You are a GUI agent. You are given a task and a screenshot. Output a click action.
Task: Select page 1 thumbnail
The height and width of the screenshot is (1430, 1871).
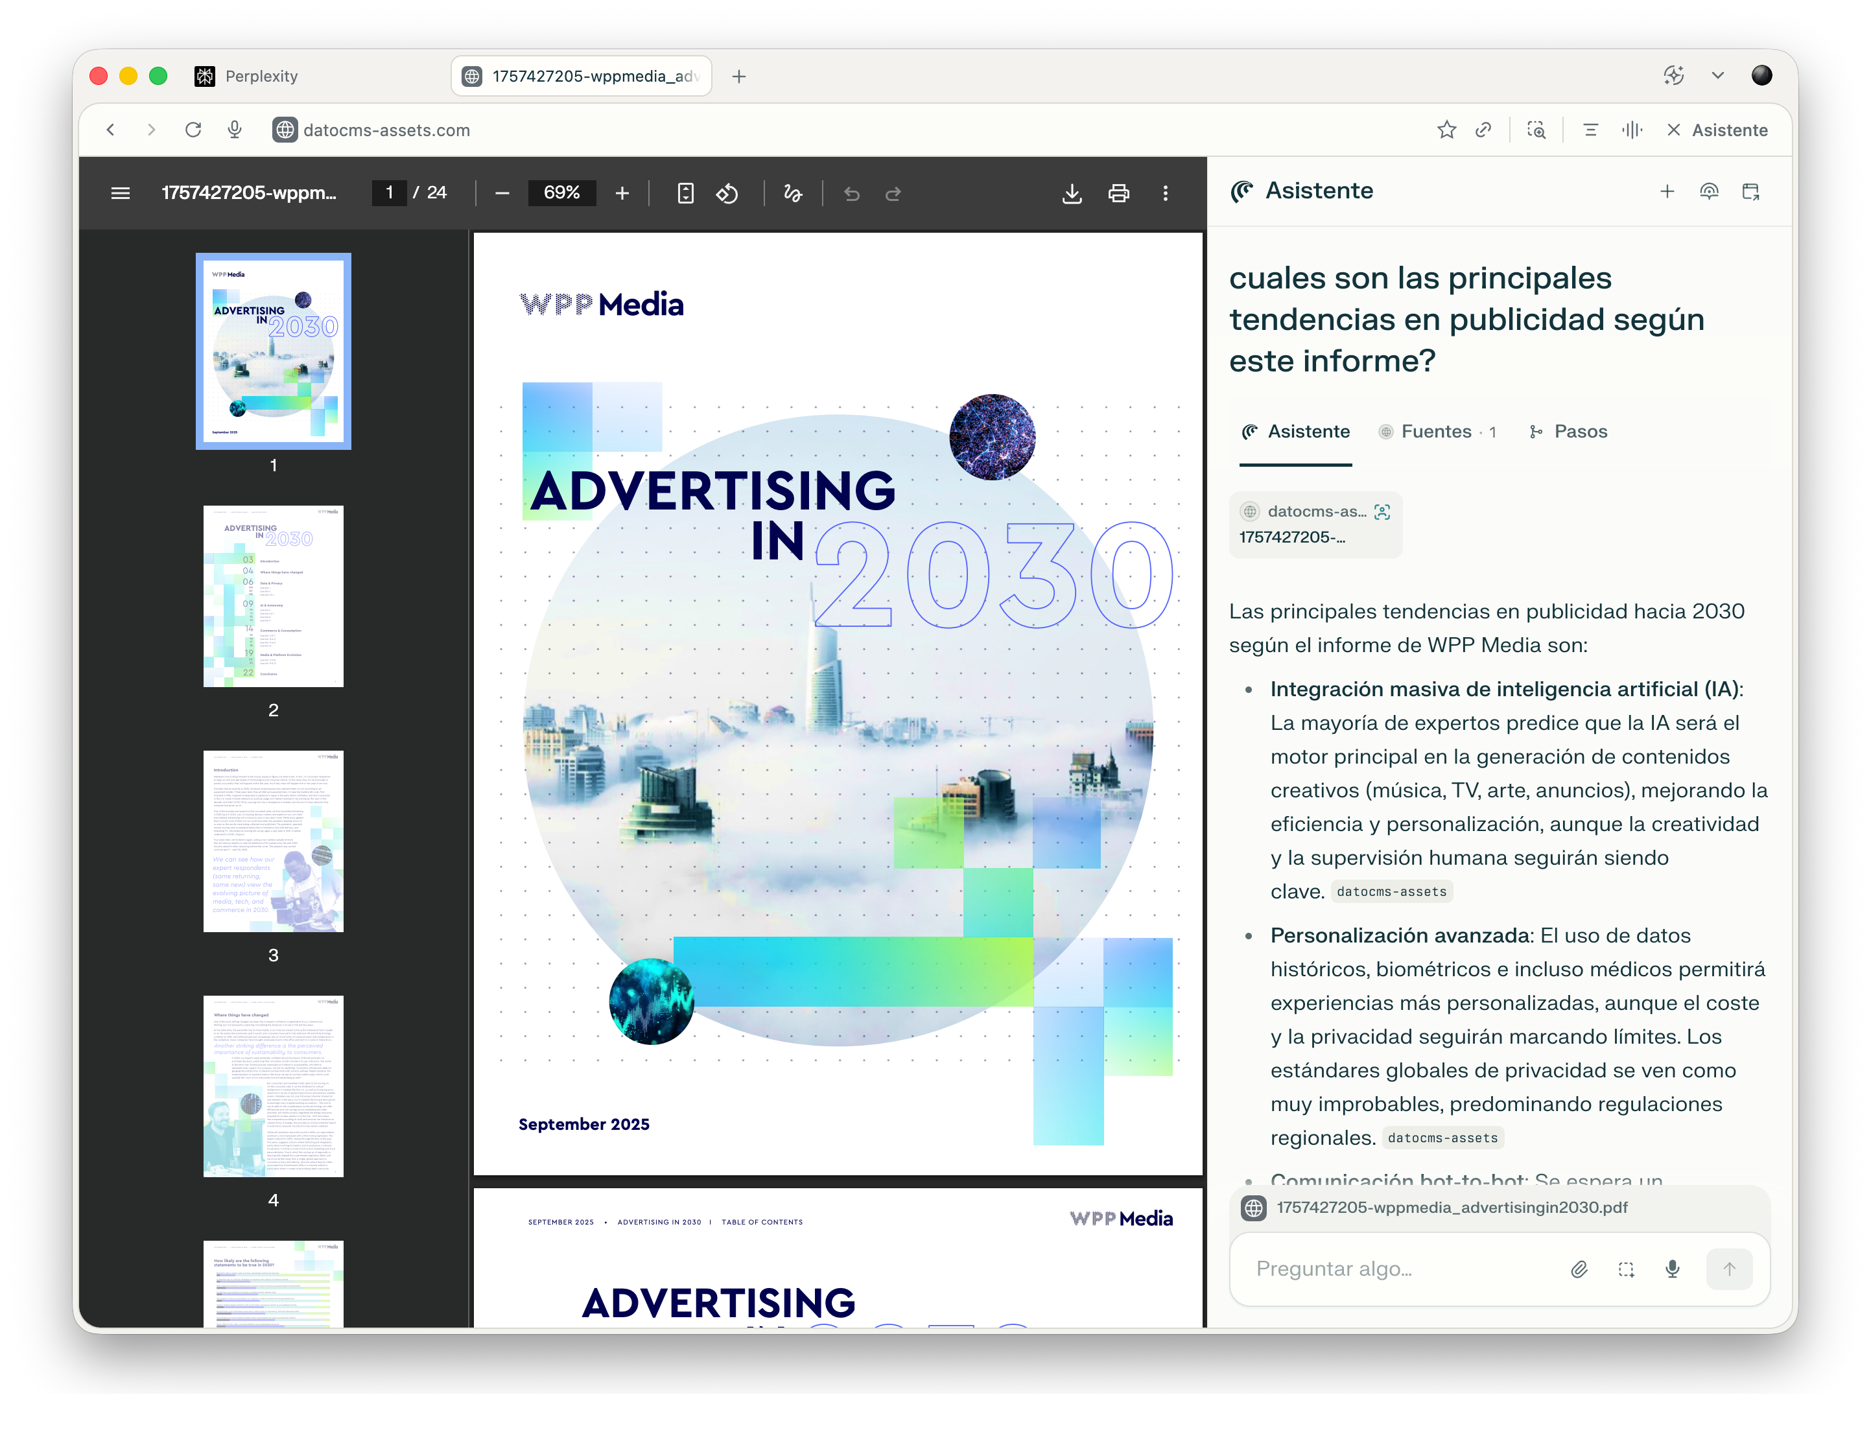pyautogui.click(x=273, y=351)
